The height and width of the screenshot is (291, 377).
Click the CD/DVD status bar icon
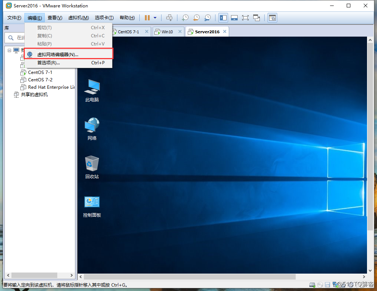click(x=320, y=285)
